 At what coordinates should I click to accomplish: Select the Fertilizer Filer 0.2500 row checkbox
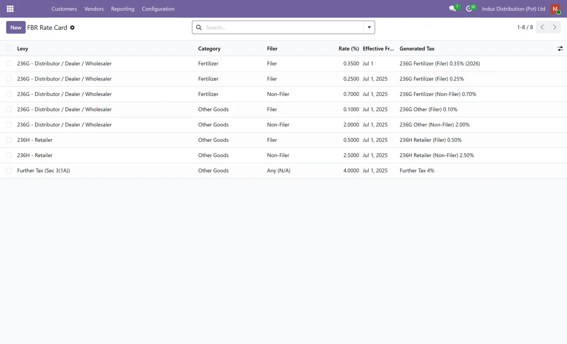click(9, 79)
